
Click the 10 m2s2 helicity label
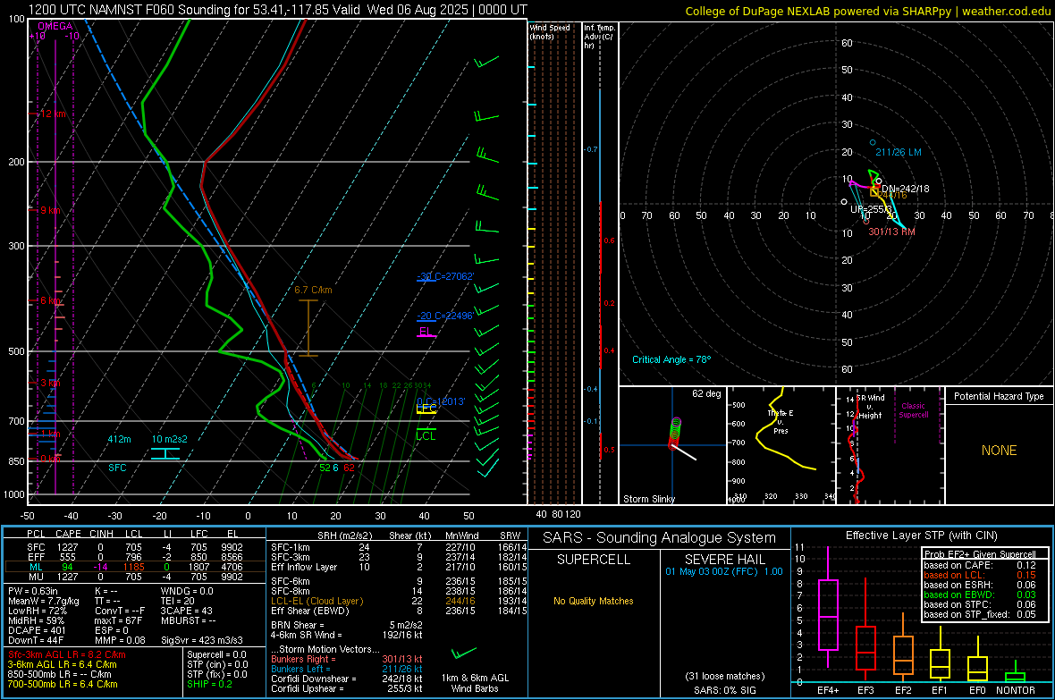[x=170, y=439]
